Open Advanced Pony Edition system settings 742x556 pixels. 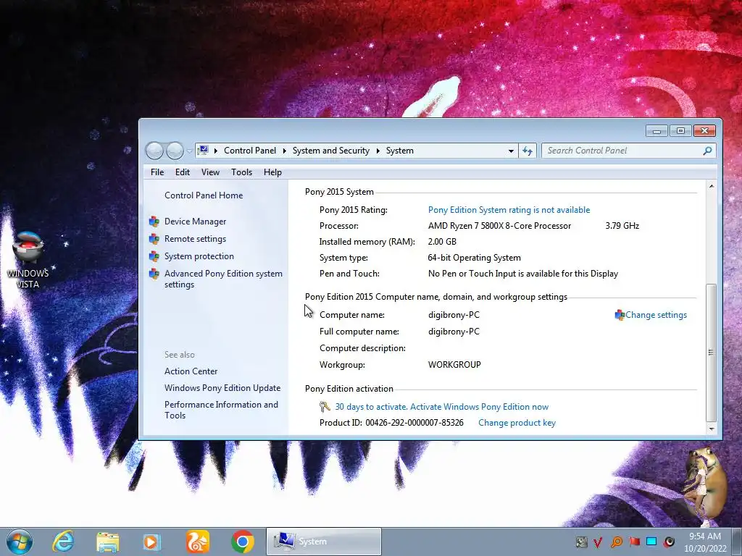223,279
